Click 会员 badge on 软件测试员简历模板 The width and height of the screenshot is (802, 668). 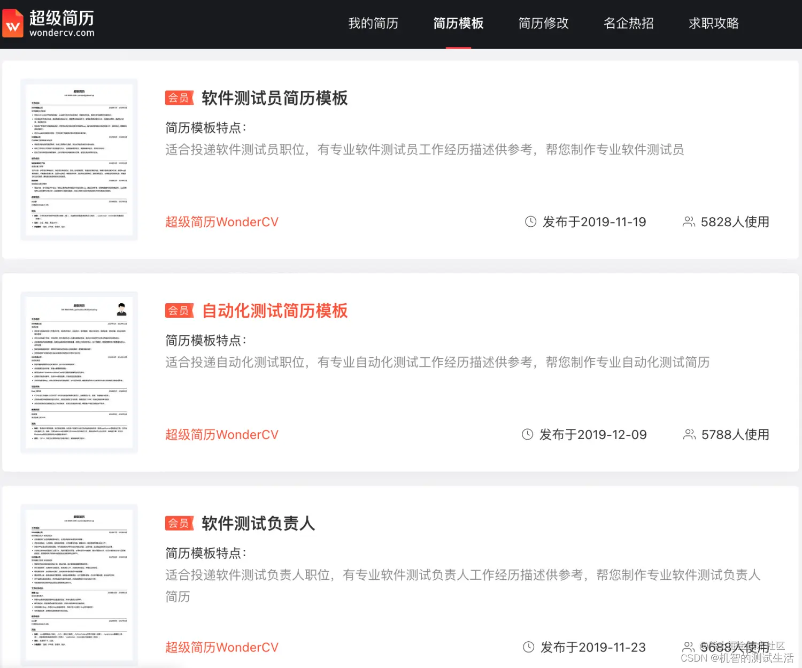click(x=179, y=98)
